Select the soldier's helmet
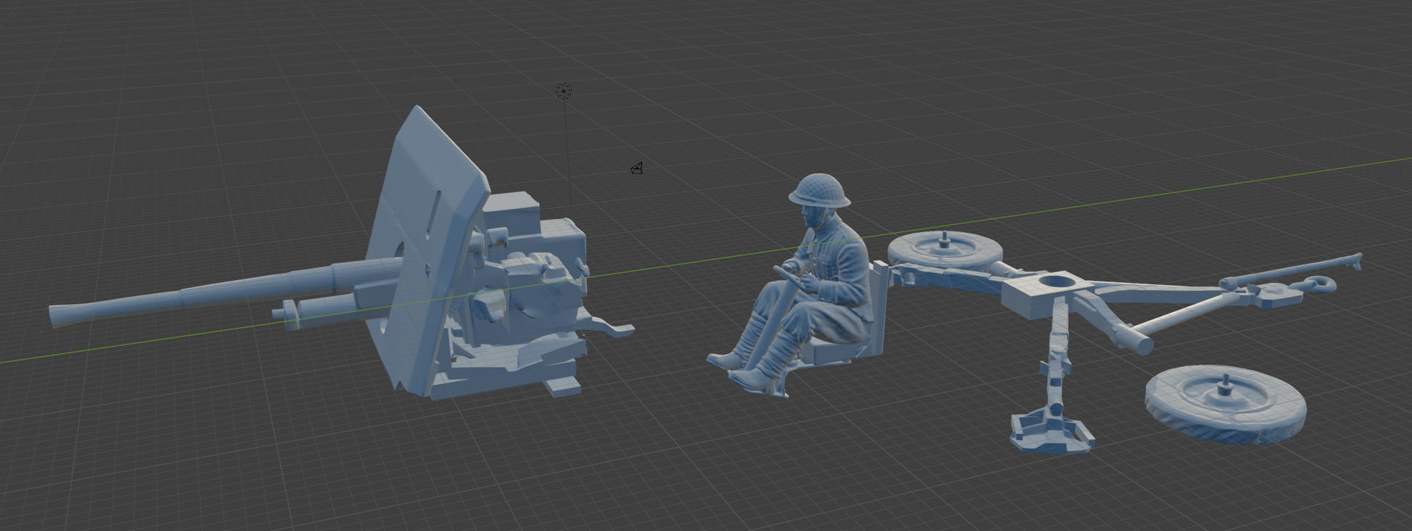 tap(819, 190)
